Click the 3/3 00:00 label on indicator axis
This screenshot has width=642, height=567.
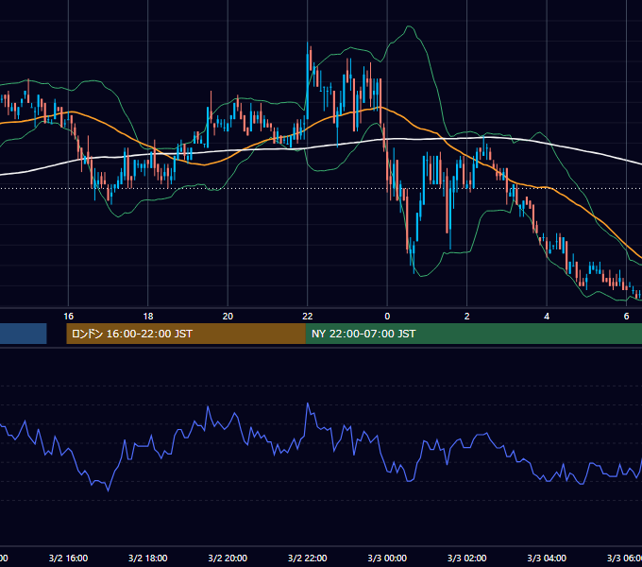pos(387,558)
